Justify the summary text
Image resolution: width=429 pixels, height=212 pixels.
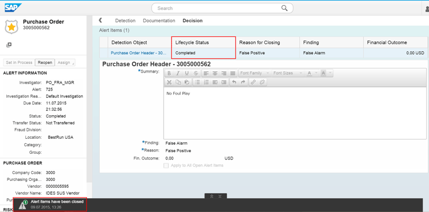233,73
